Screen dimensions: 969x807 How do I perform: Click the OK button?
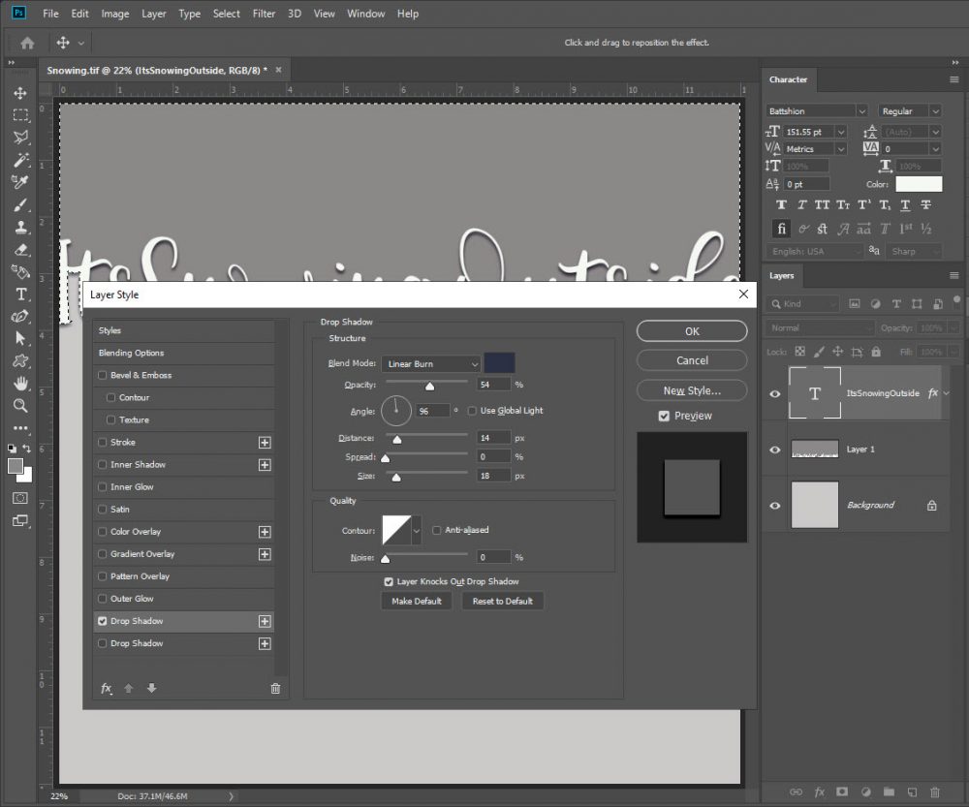coord(691,331)
